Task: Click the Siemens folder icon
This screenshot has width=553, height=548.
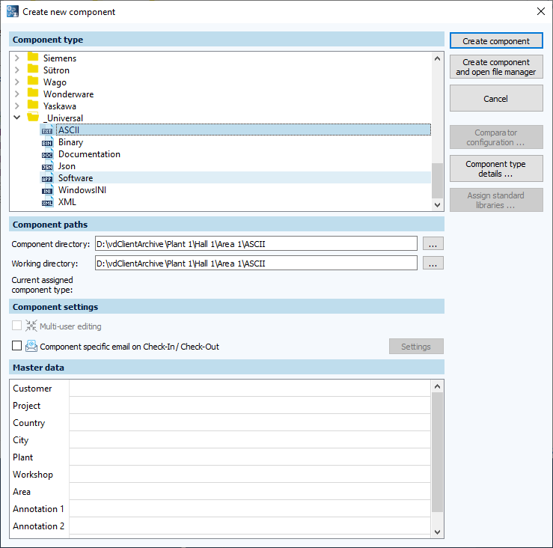Action: (x=33, y=58)
